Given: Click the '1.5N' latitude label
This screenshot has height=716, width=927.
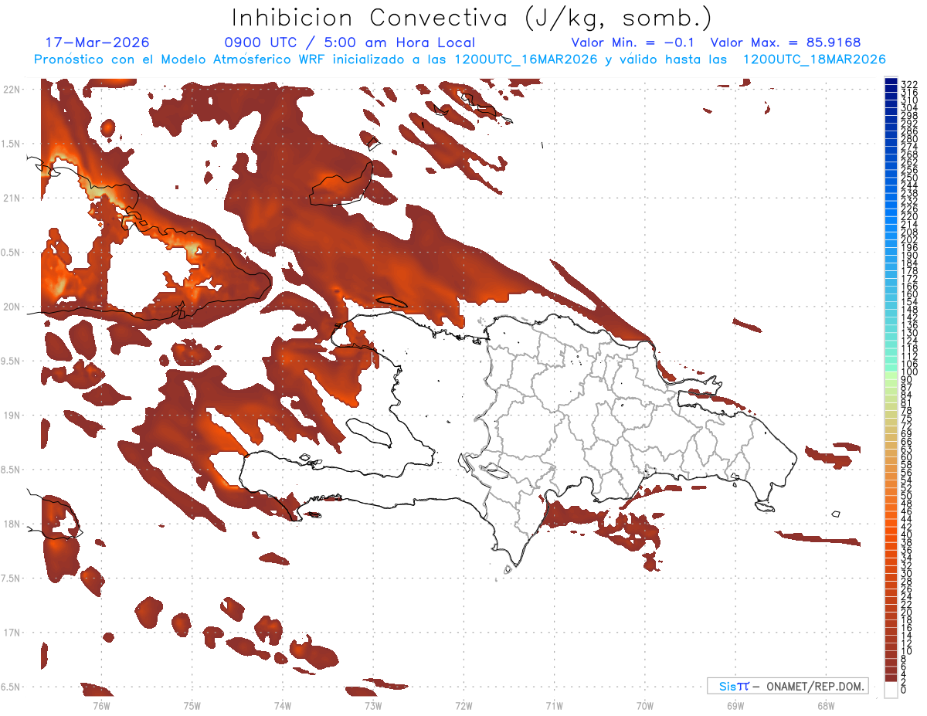Looking at the screenshot, I should pos(11,144).
